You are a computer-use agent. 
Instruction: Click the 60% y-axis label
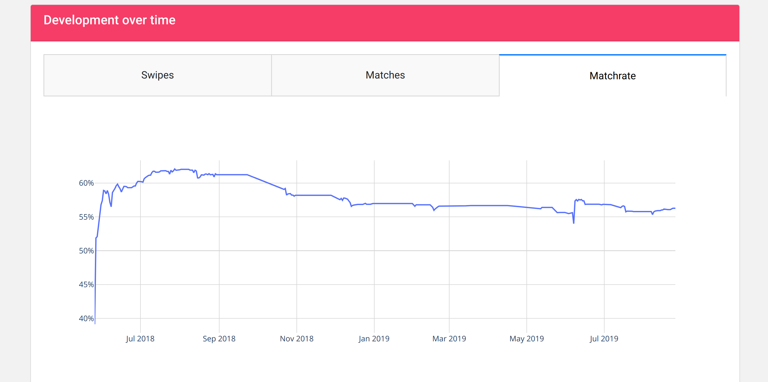pyautogui.click(x=86, y=183)
